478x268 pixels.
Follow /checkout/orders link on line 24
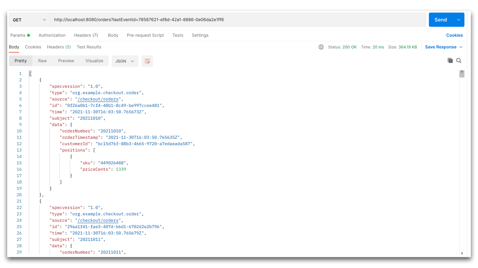click(98, 220)
